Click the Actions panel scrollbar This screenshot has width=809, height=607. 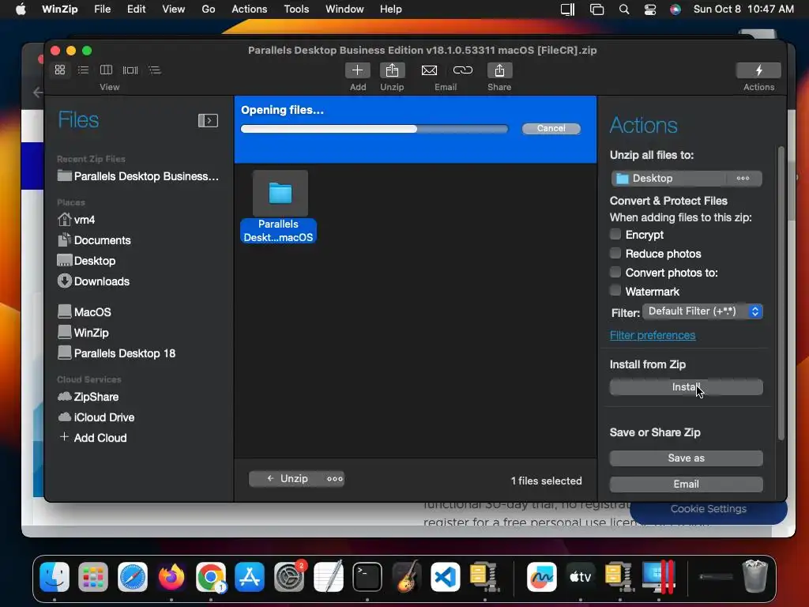[x=781, y=293]
